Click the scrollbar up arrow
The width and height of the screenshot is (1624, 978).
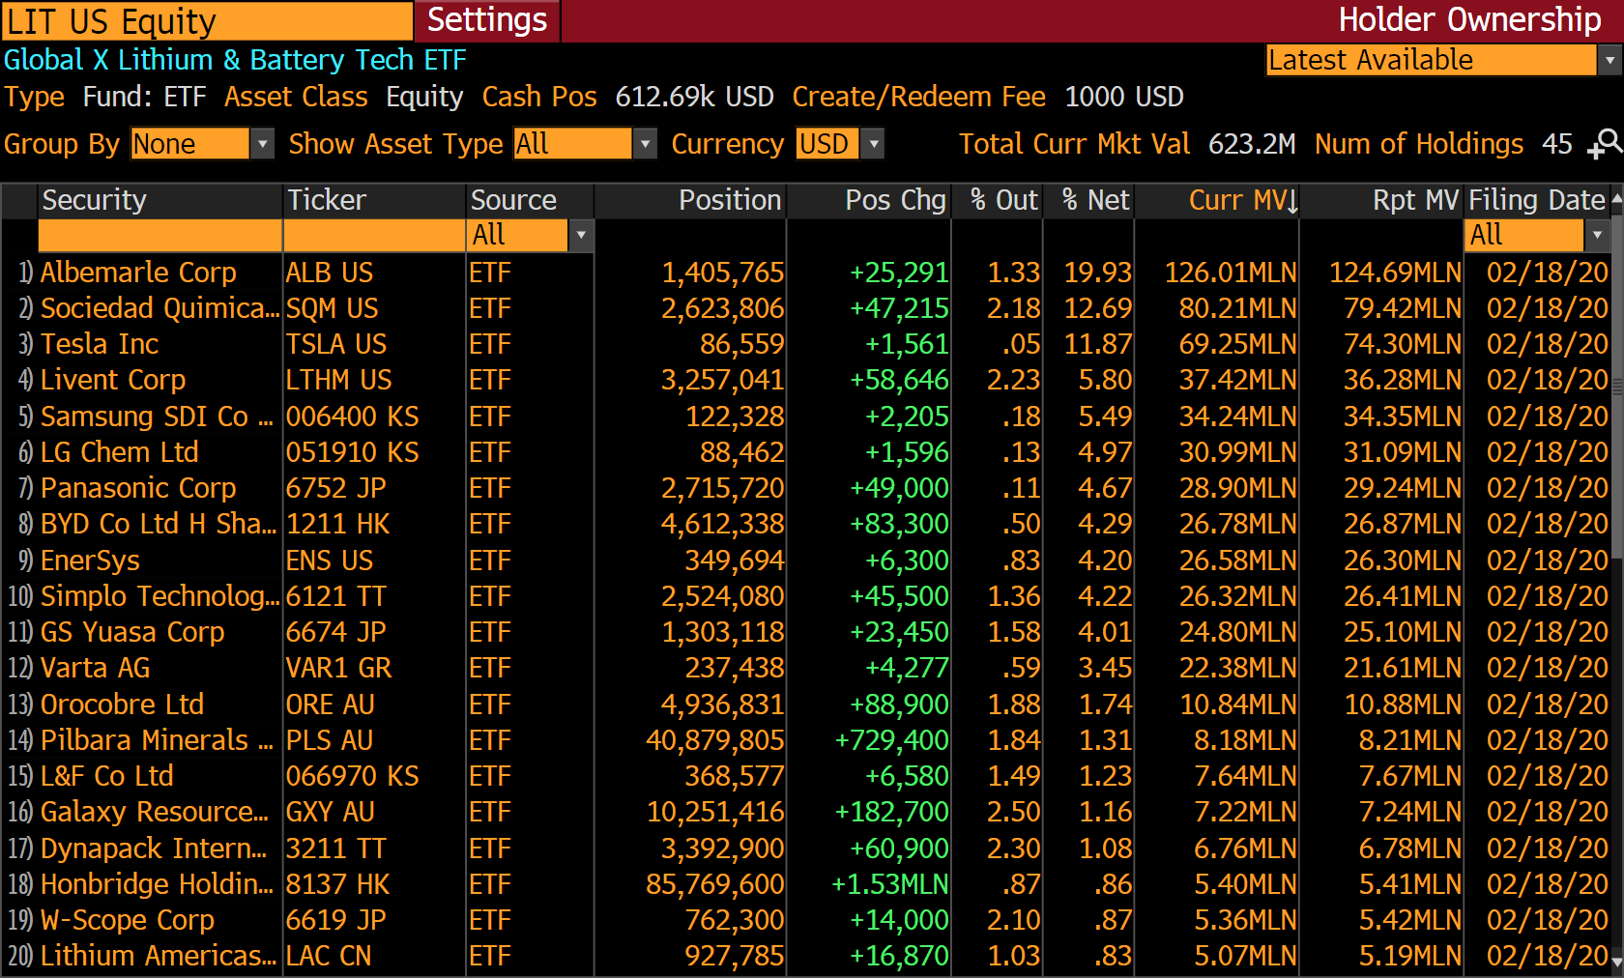point(1617,197)
